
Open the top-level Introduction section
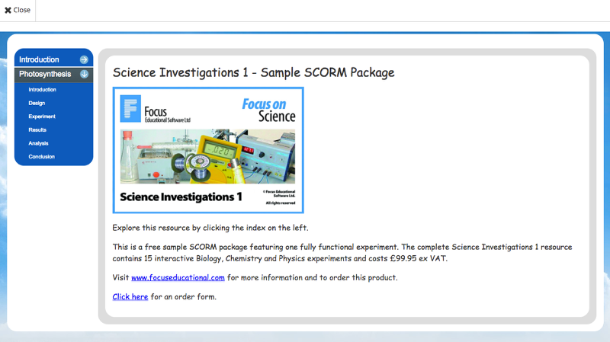(53, 59)
